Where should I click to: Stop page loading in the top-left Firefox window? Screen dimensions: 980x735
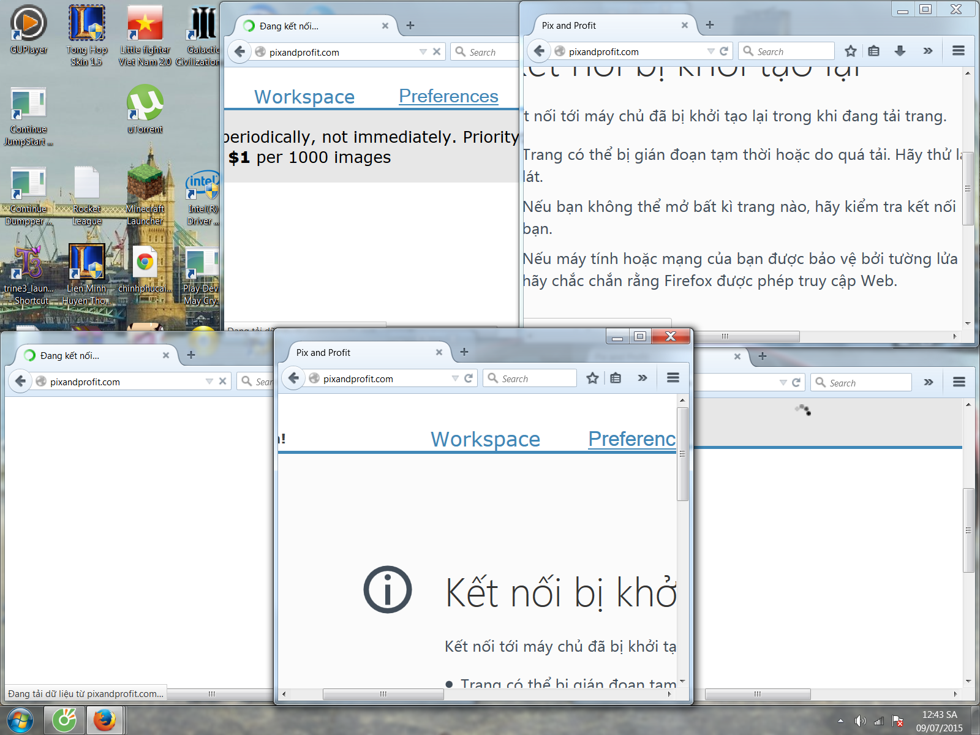[437, 52]
